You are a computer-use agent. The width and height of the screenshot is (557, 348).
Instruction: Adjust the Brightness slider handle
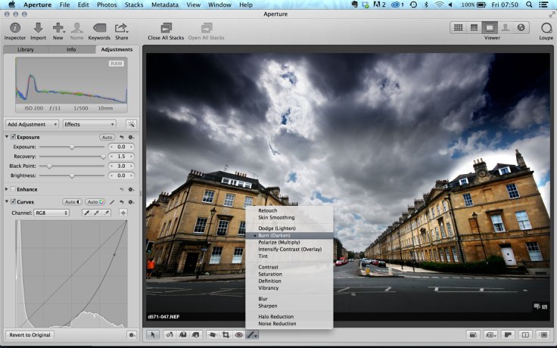tap(72, 176)
